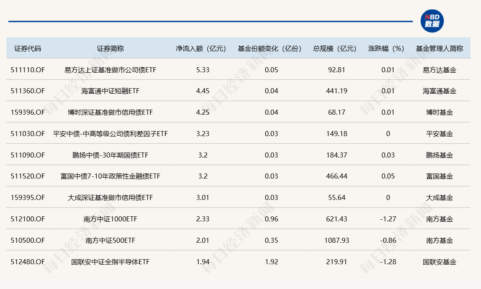Click the 证券简称 column header

coord(111,48)
